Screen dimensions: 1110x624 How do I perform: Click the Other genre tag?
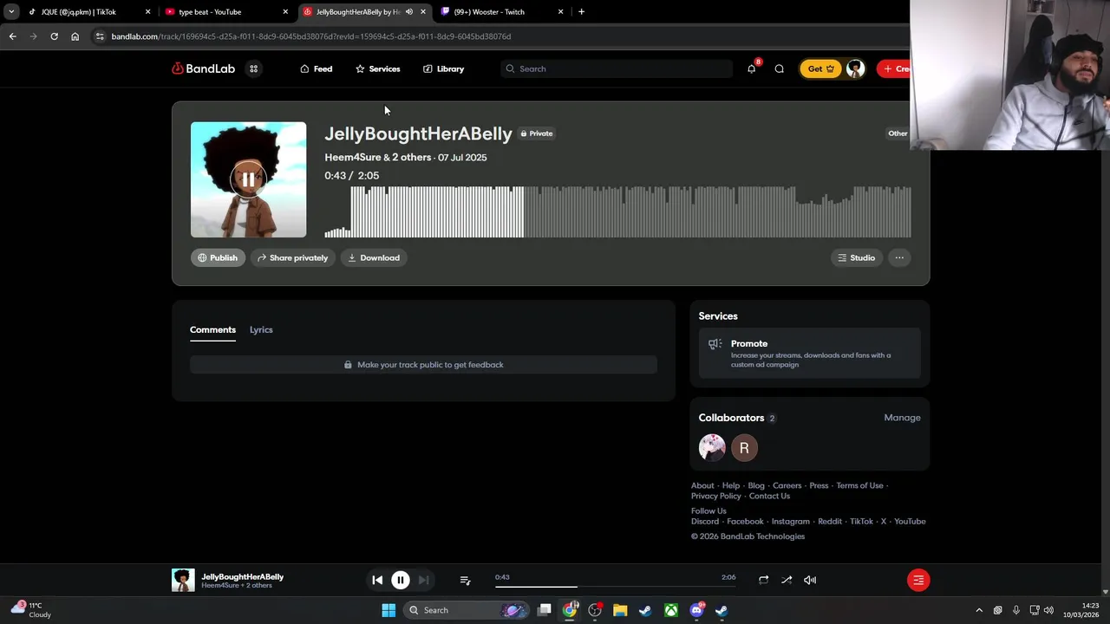898,133
